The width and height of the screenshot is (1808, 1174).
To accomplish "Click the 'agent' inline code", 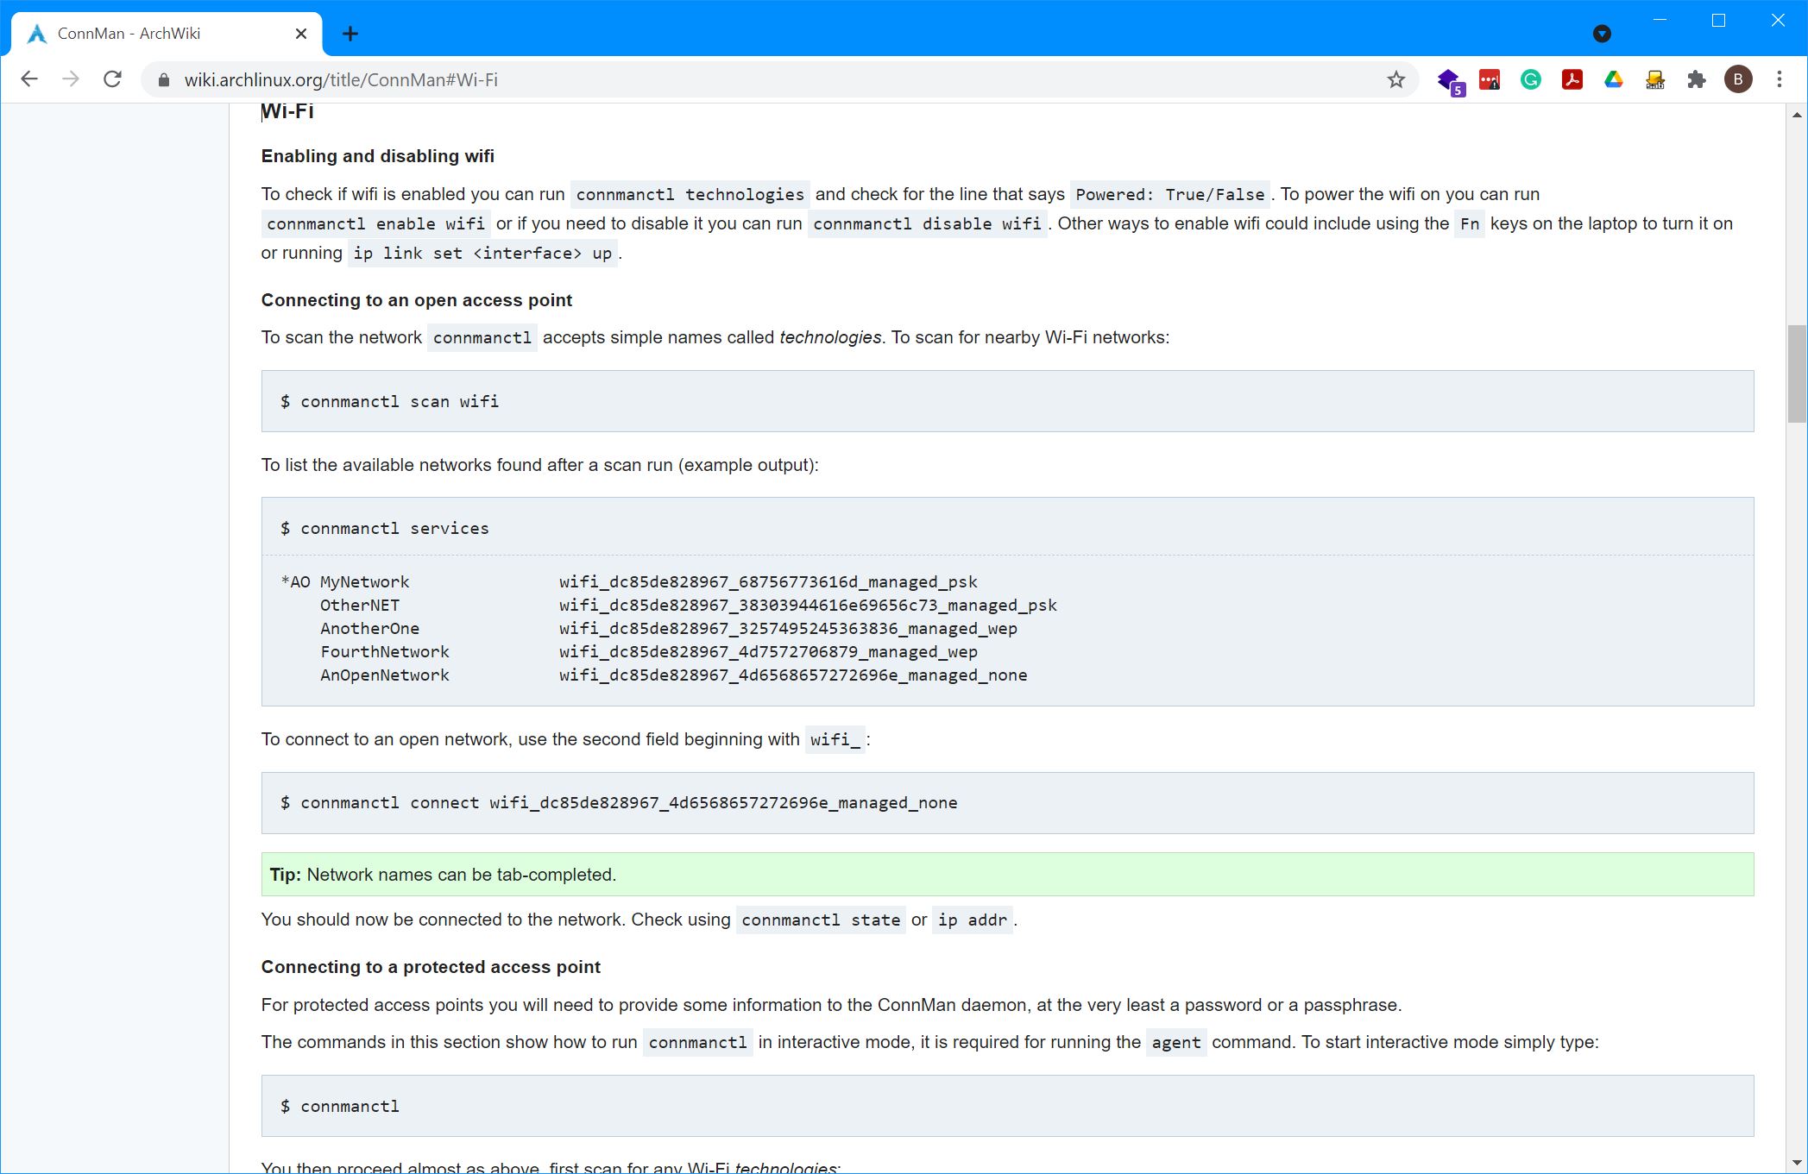I will (1175, 1043).
